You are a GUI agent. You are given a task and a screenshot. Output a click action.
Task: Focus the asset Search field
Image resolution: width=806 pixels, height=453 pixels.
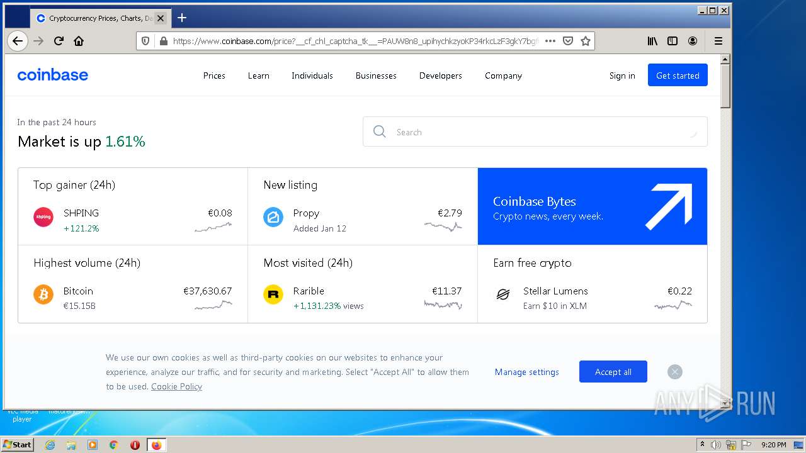535,131
